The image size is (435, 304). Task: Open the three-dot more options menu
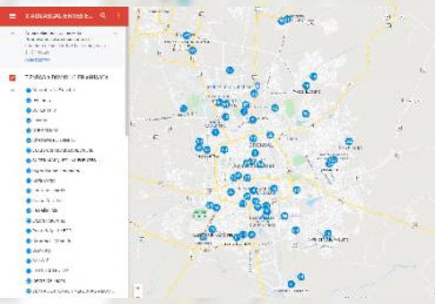click(118, 15)
